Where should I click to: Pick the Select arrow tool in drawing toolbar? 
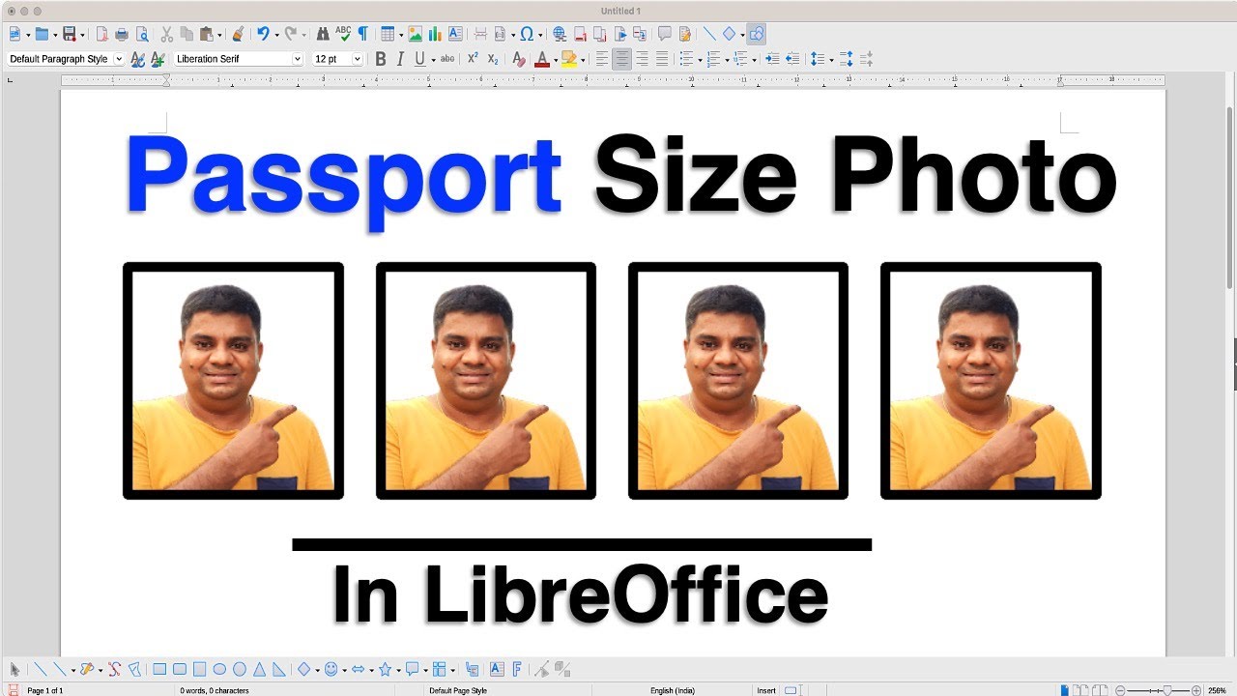(14, 669)
